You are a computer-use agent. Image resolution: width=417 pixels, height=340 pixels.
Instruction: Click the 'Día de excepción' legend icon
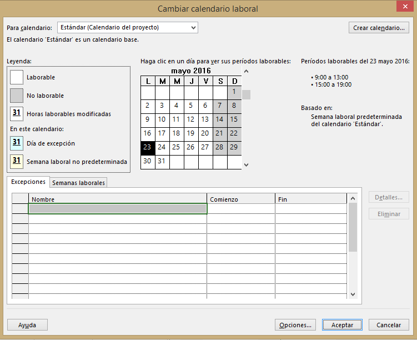[17, 143]
